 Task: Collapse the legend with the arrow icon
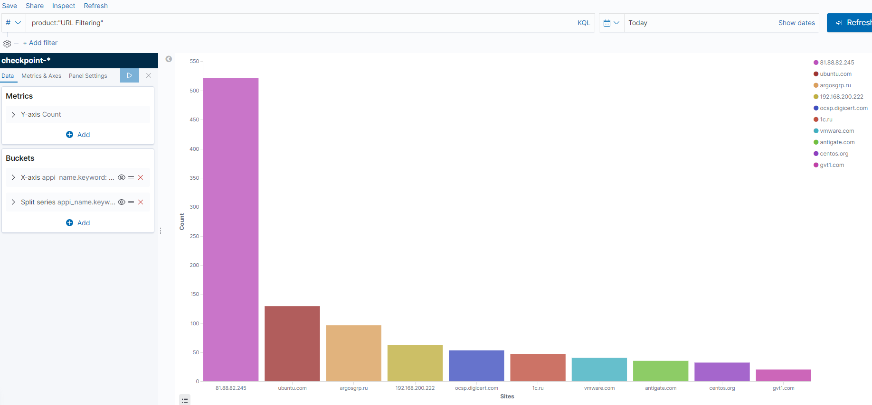point(169,59)
